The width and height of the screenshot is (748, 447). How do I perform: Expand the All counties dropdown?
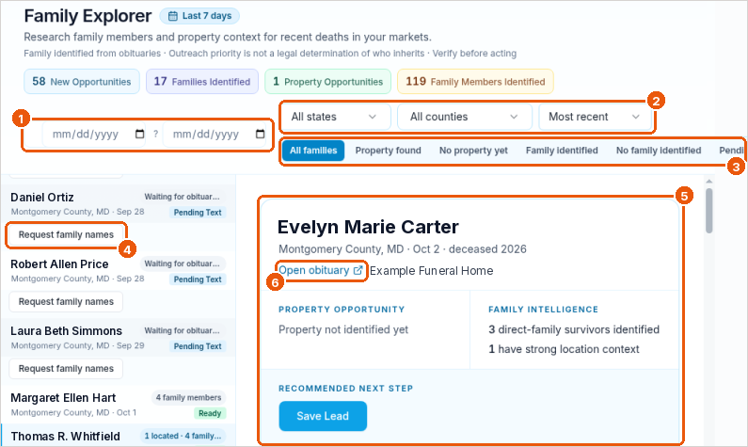click(464, 117)
